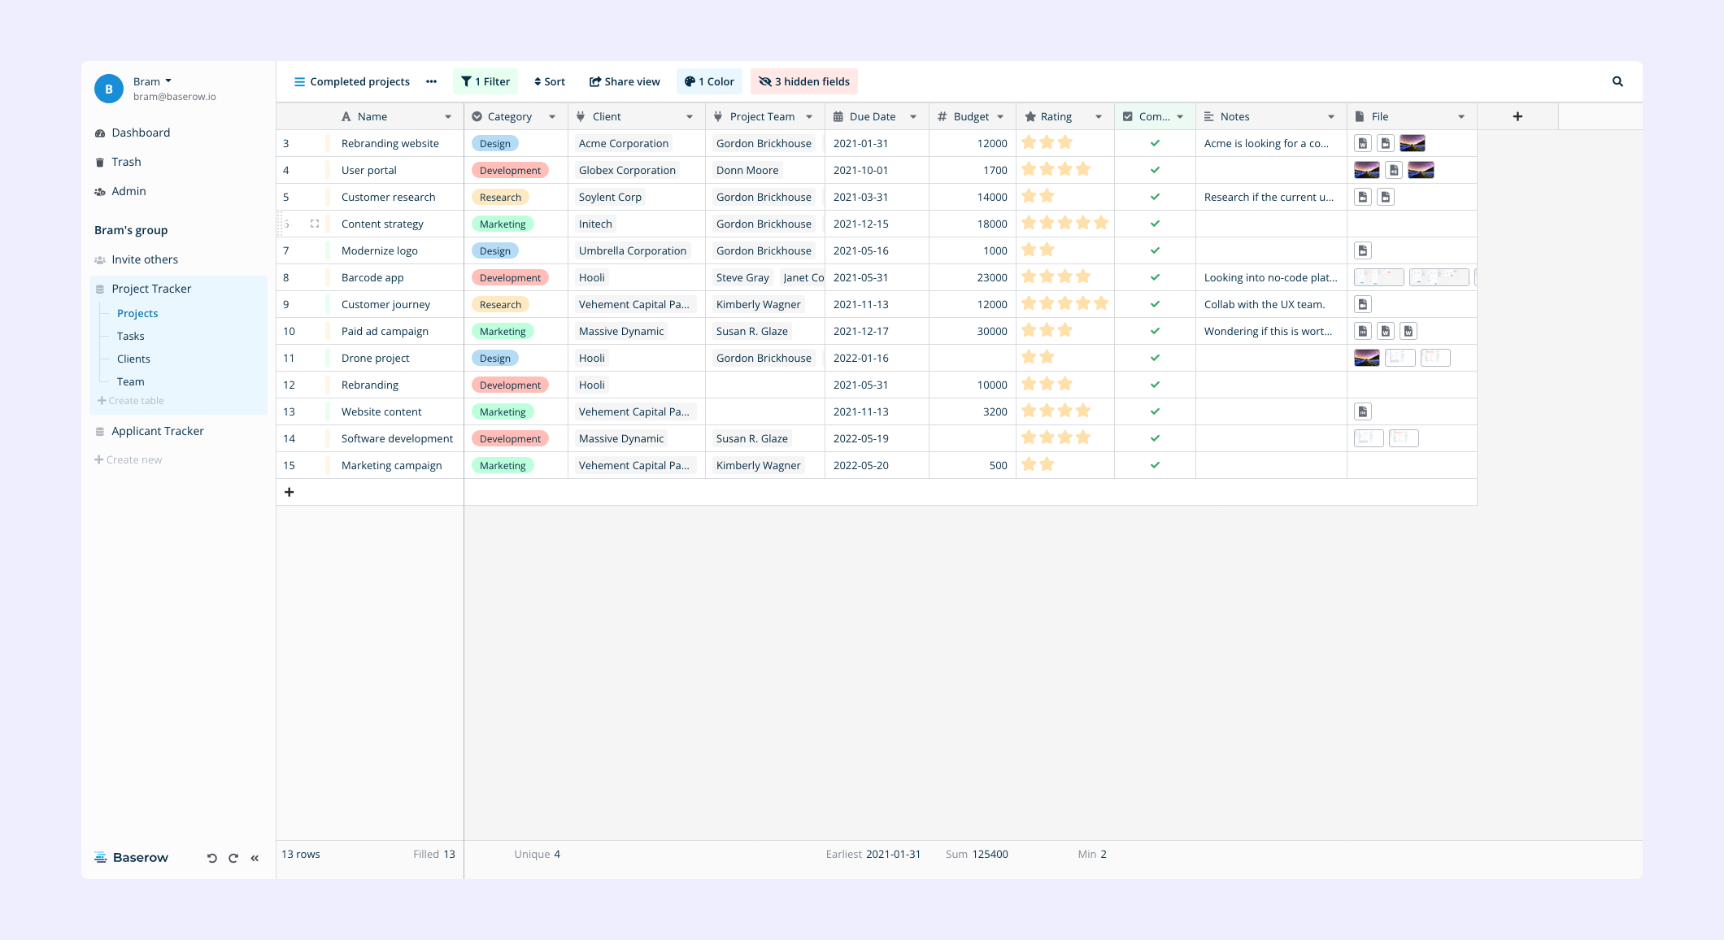Collapse the sidebar with double-chevron icon
The width and height of the screenshot is (1724, 940).
pyautogui.click(x=255, y=858)
